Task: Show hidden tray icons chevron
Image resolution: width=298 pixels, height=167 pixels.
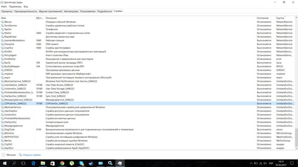Action: tap(251, 163)
